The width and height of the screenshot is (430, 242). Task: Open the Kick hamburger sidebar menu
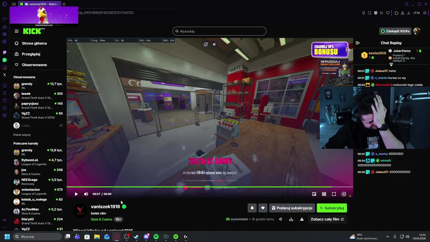tap(16, 31)
